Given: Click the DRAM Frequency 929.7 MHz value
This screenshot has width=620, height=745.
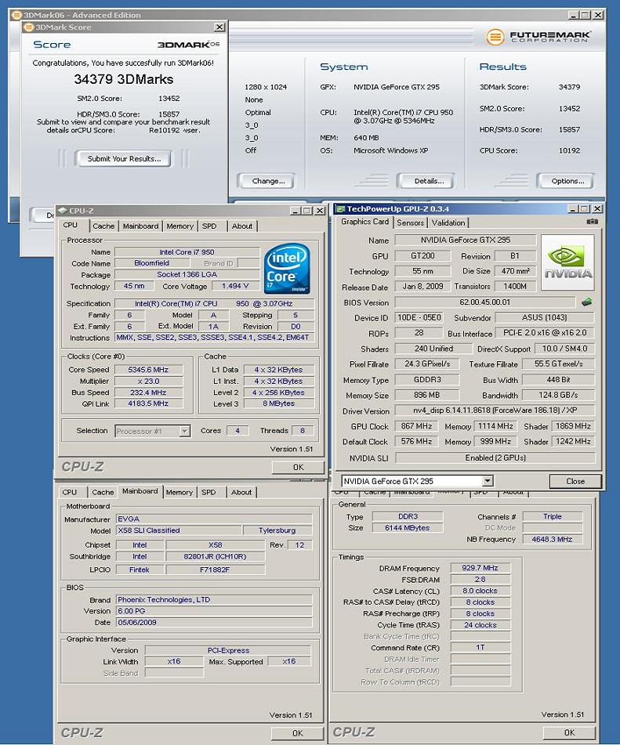Looking at the screenshot, I should click(x=480, y=568).
